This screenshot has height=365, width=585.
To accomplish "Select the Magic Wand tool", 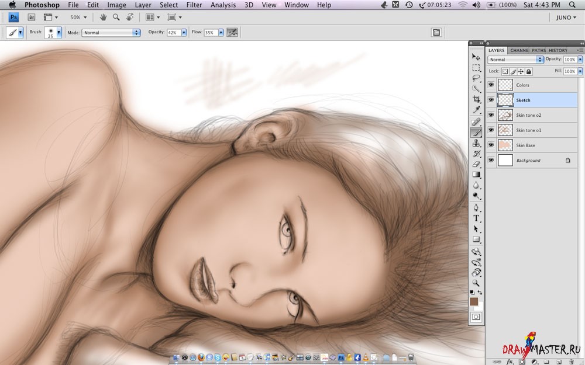I will pos(476,88).
